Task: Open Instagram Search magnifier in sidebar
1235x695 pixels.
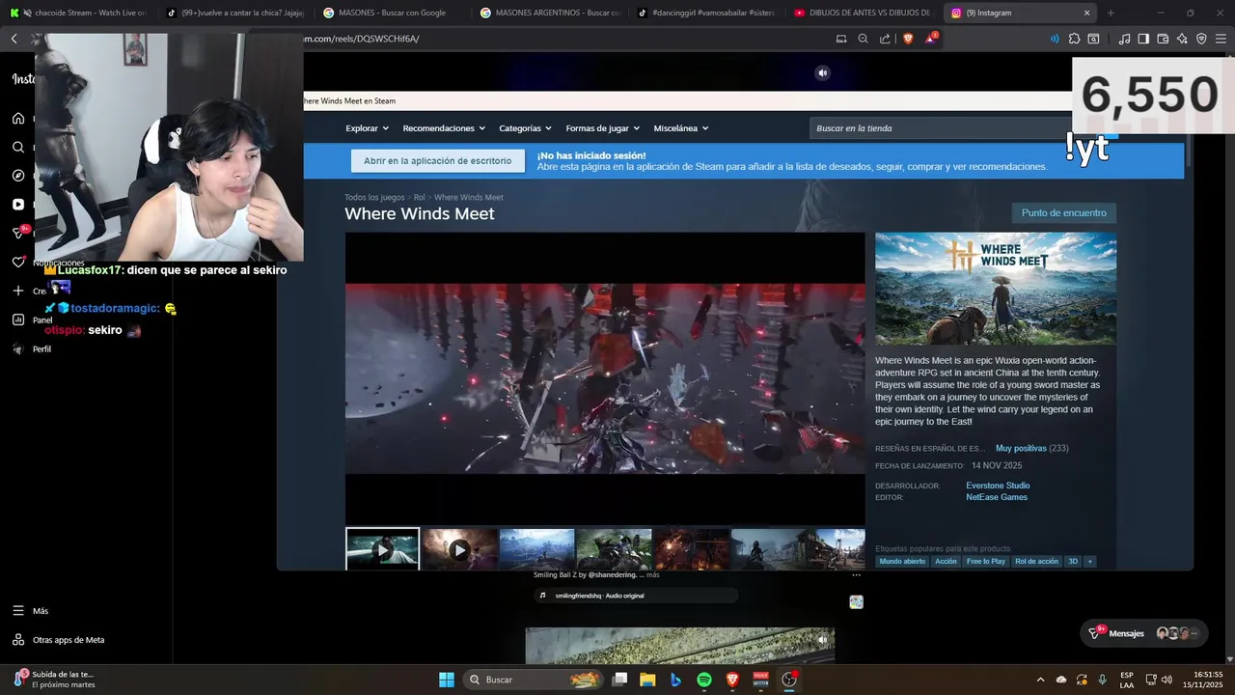Action: pyautogui.click(x=18, y=147)
